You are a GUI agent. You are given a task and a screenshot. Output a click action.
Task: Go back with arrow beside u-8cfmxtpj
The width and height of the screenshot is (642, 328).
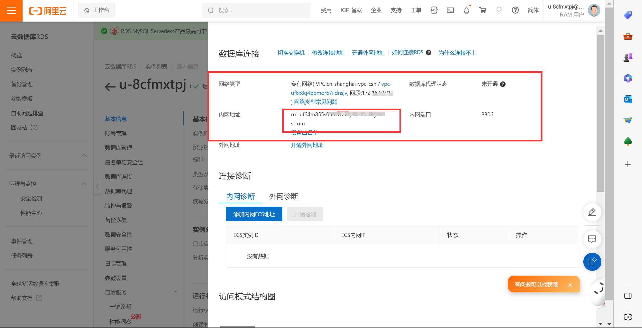click(110, 87)
